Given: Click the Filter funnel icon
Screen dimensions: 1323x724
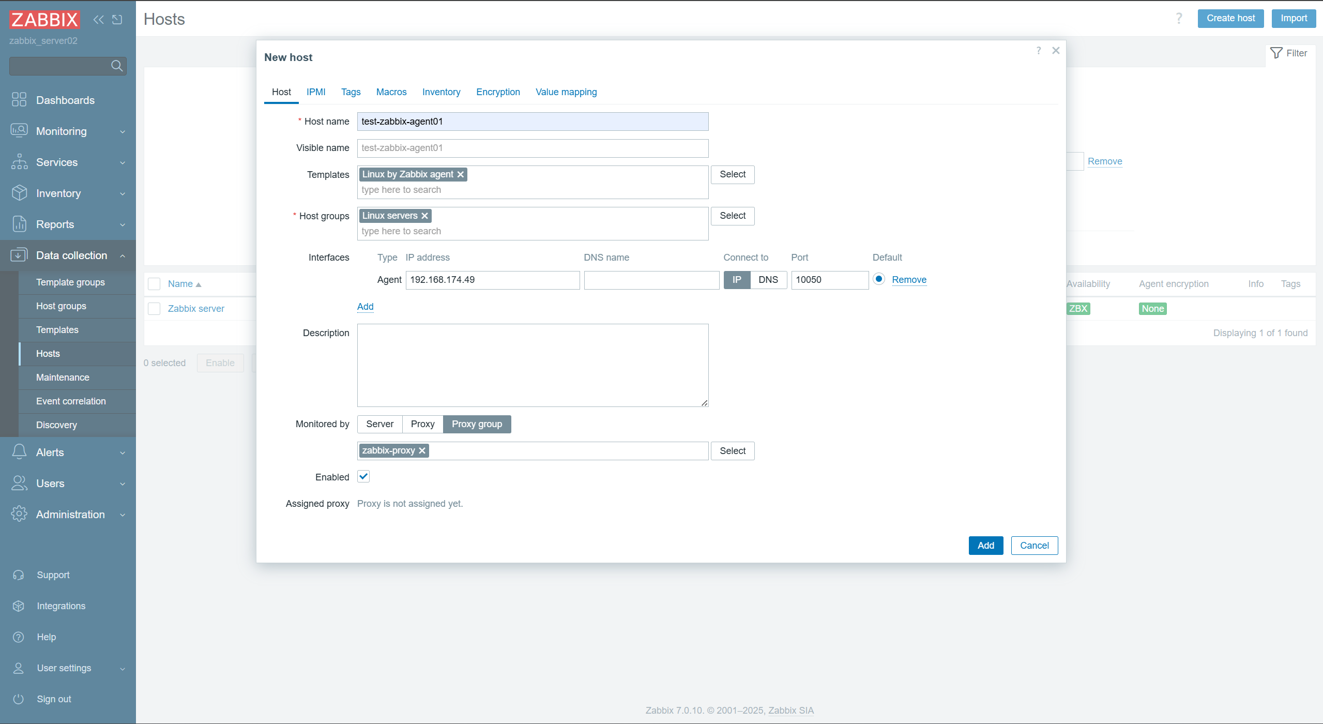Looking at the screenshot, I should pos(1276,53).
